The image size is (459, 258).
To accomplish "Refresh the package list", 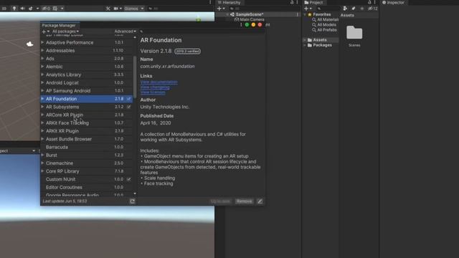I will (132, 201).
